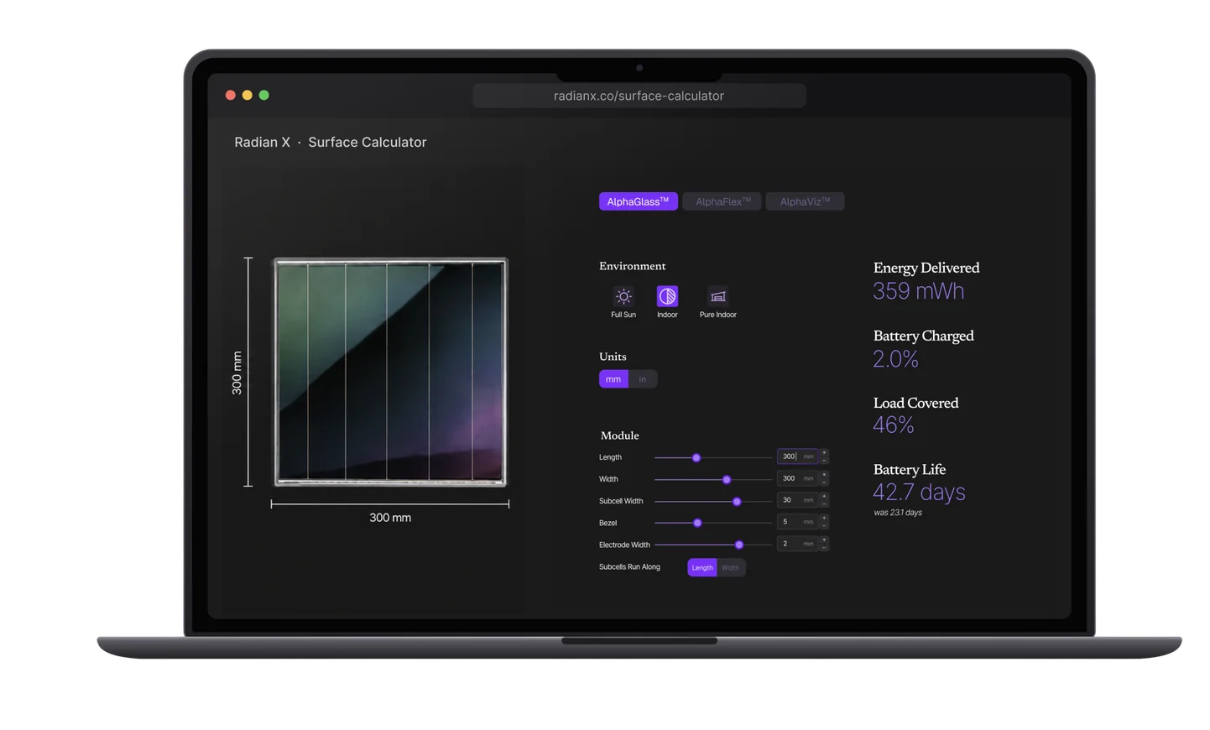Click the Length value input field
This screenshot has width=1210, height=730.
click(x=797, y=456)
